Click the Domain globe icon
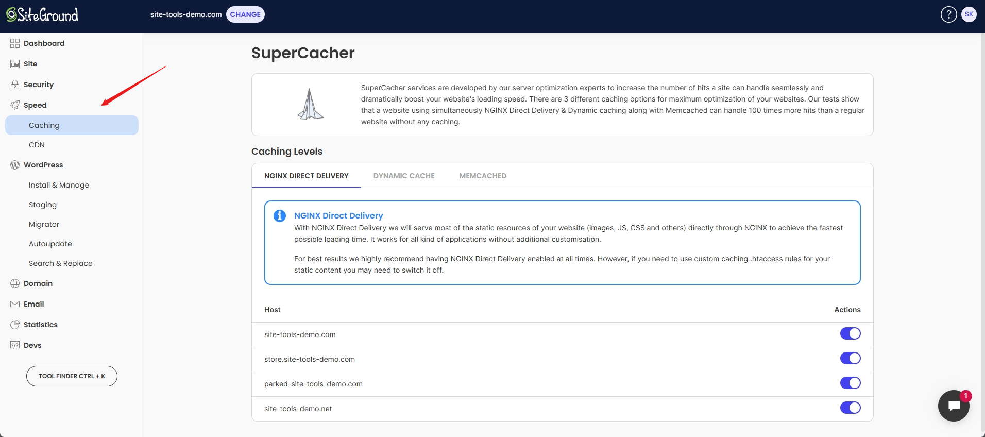985x437 pixels. click(15, 283)
